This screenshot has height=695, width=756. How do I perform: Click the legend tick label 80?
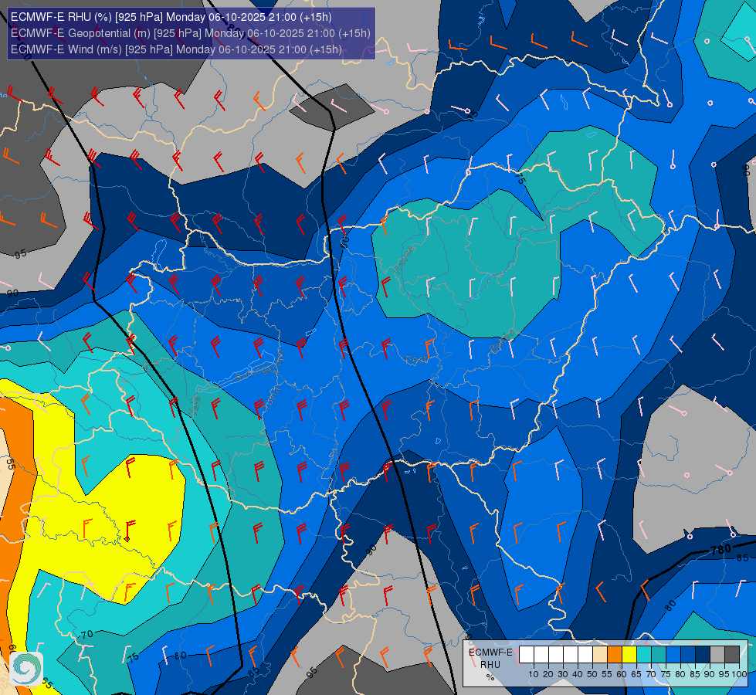pyautogui.click(x=681, y=674)
